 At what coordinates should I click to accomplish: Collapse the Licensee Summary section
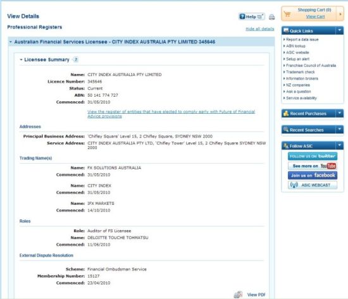(21, 59)
